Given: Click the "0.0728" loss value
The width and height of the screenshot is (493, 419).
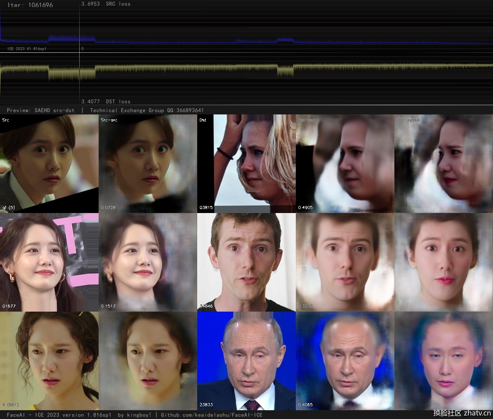Looking at the screenshot, I should coord(108,207).
